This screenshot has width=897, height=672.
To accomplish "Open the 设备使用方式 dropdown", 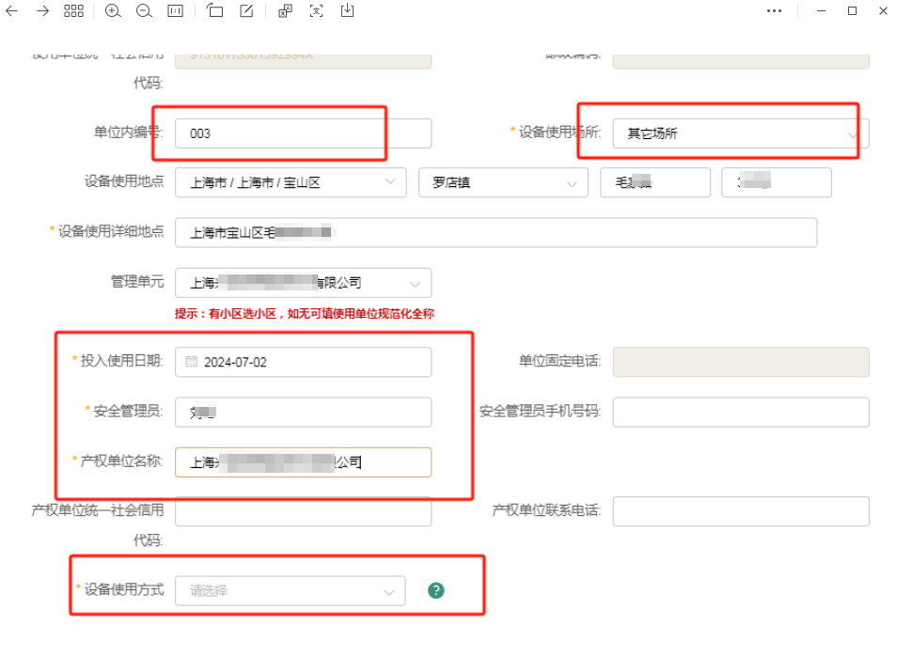I will point(290,590).
